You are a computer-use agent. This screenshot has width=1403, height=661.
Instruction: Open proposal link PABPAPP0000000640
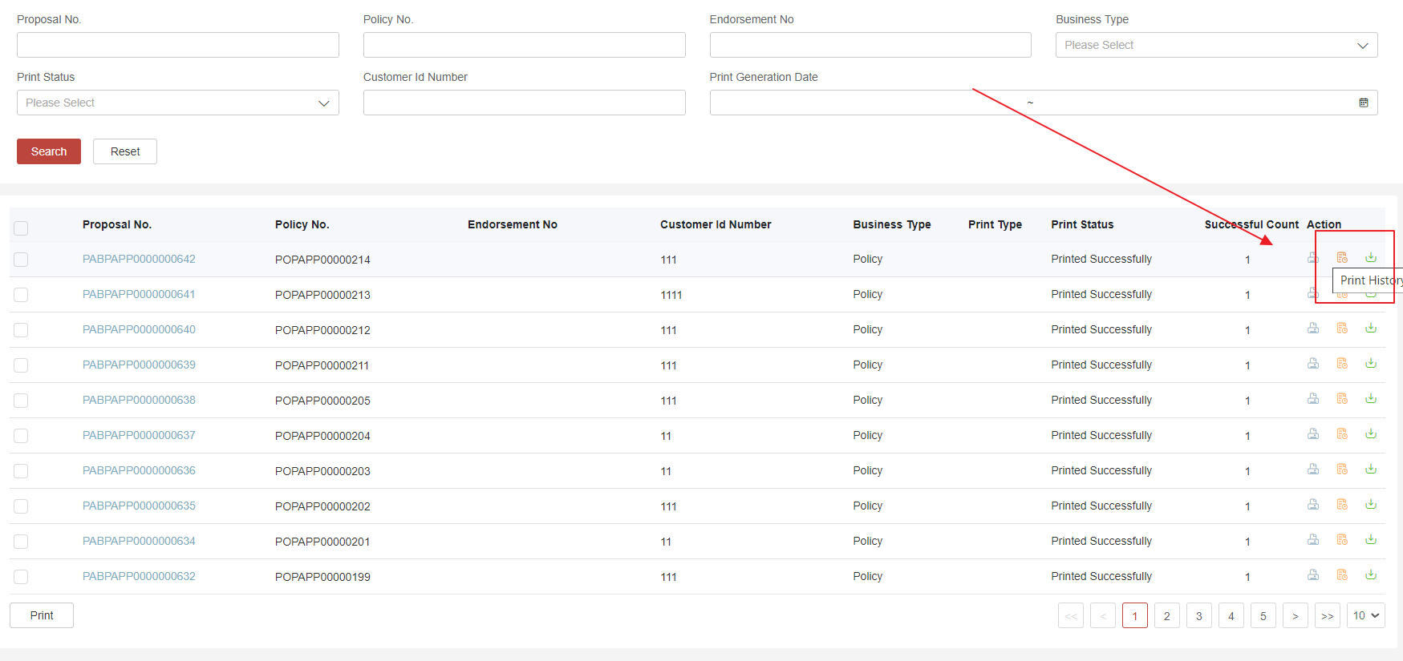tap(139, 329)
